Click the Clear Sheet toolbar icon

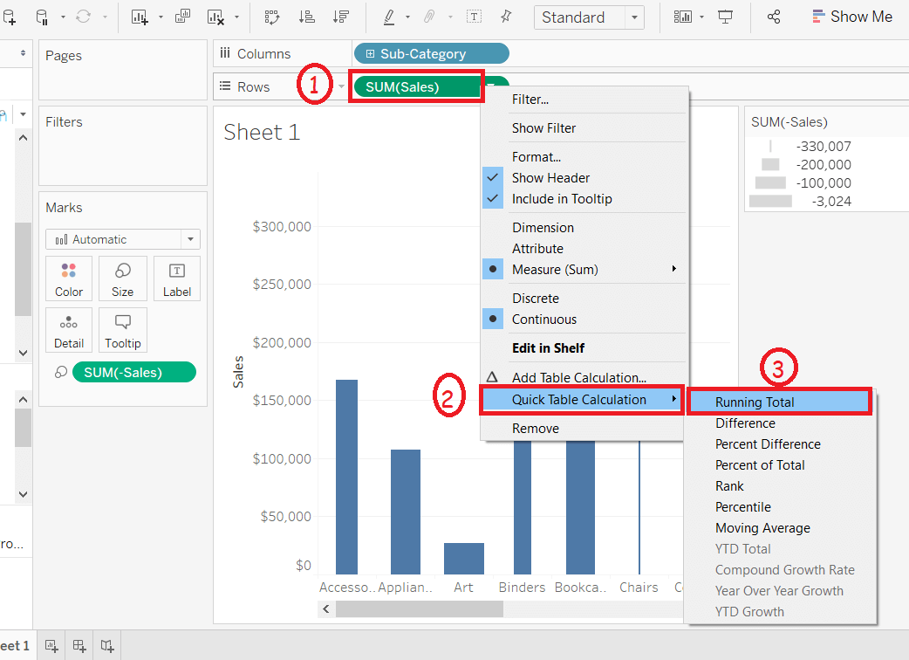tap(215, 17)
